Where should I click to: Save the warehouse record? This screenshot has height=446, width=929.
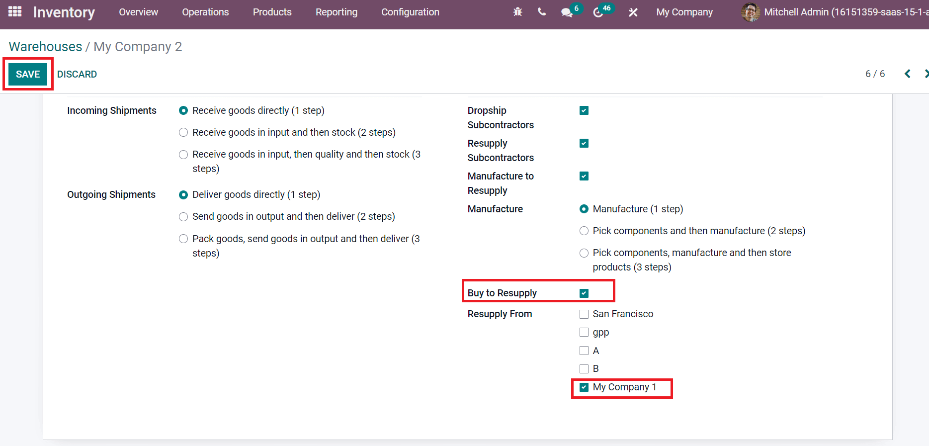pyautogui.click(x=28, y=74)
